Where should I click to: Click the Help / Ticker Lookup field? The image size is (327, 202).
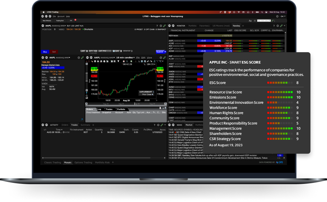tap(264, 21)
